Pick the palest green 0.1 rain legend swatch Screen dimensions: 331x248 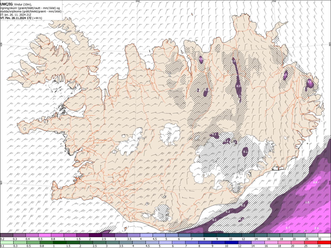point(7,242)
